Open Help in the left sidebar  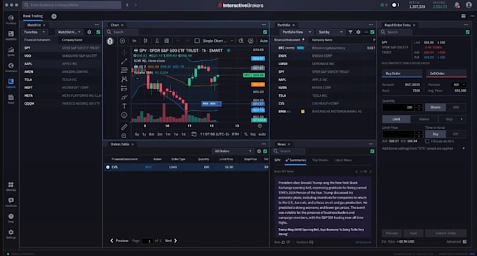11,218
